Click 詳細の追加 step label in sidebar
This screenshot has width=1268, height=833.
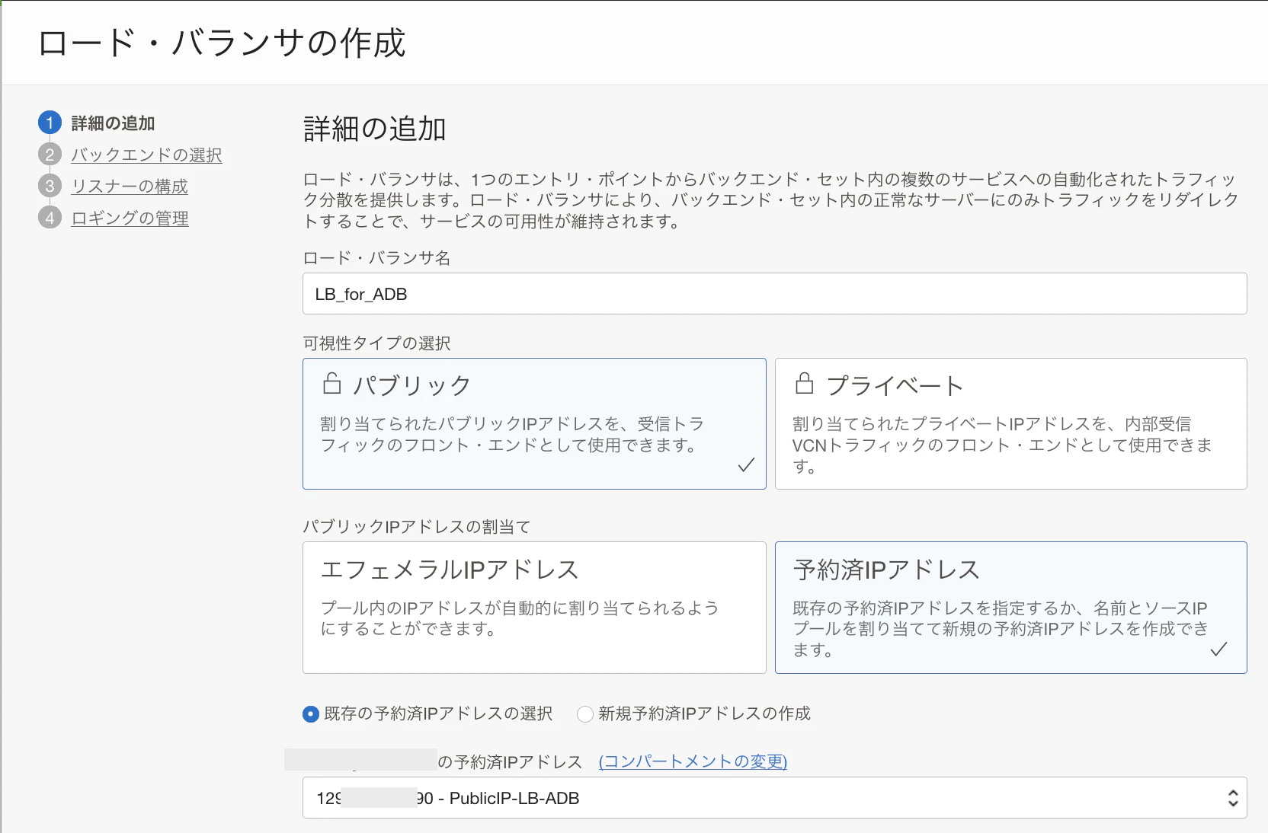(x=113, y=123)
